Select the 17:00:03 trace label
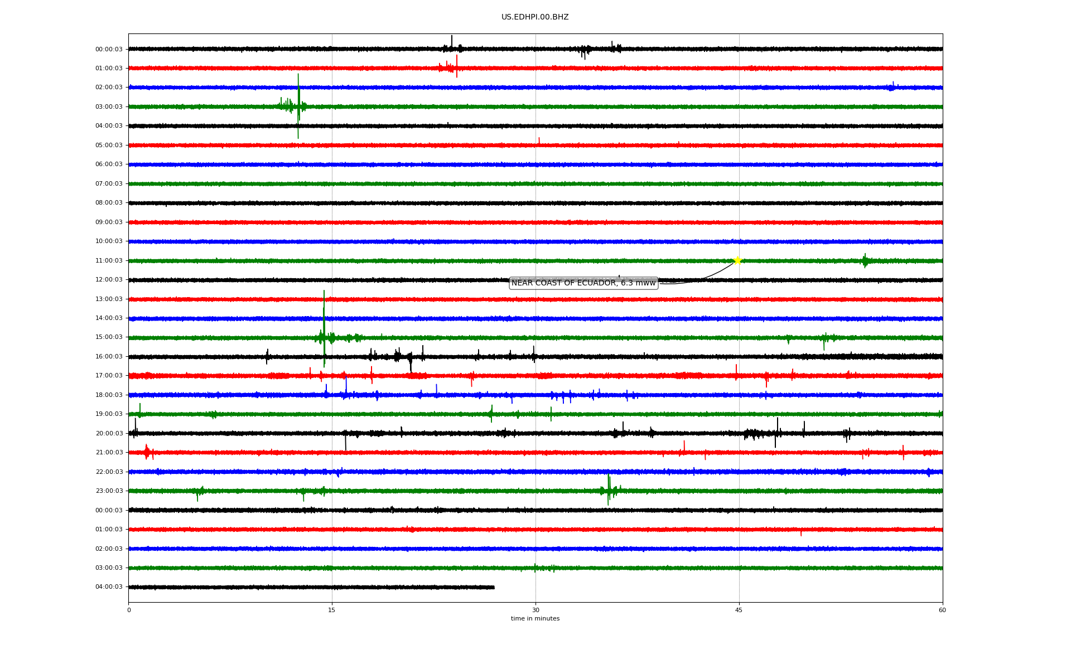Screen dimensions: 1071x669 pos(109,376)
